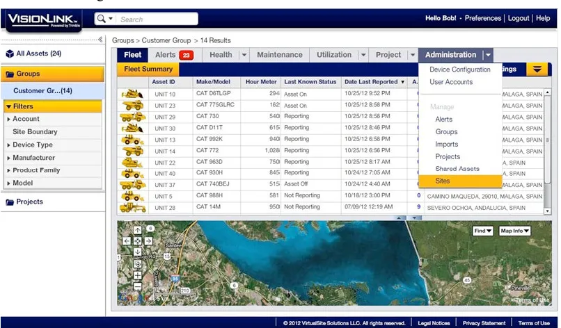Click the map center/fit icon between arrows
The image size is (561, 328).
pos(137,241)
